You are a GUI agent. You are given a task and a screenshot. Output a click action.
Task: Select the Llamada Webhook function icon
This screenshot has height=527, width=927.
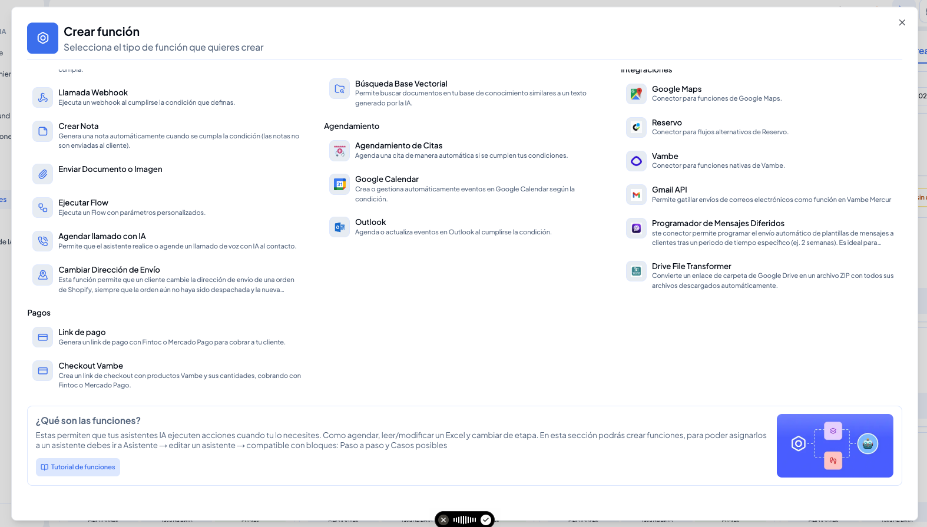[43, 98]
